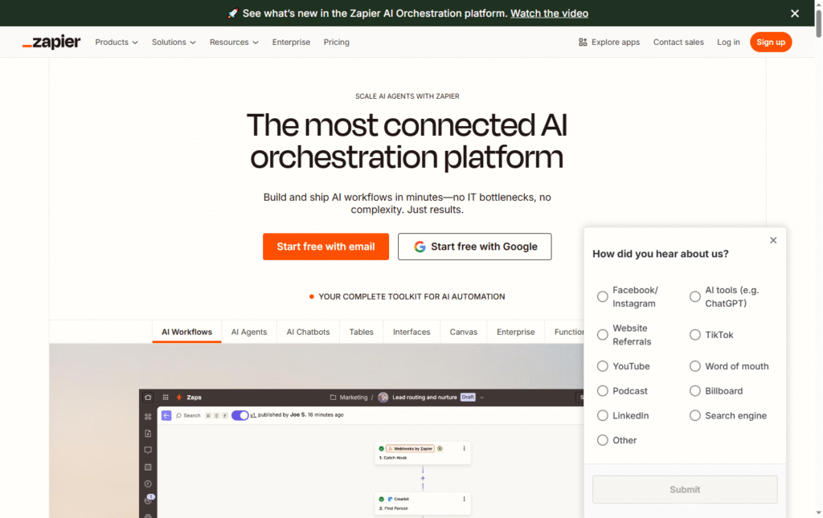Click the Watch the video link
The image size is (823, 518).
point(549,13)
